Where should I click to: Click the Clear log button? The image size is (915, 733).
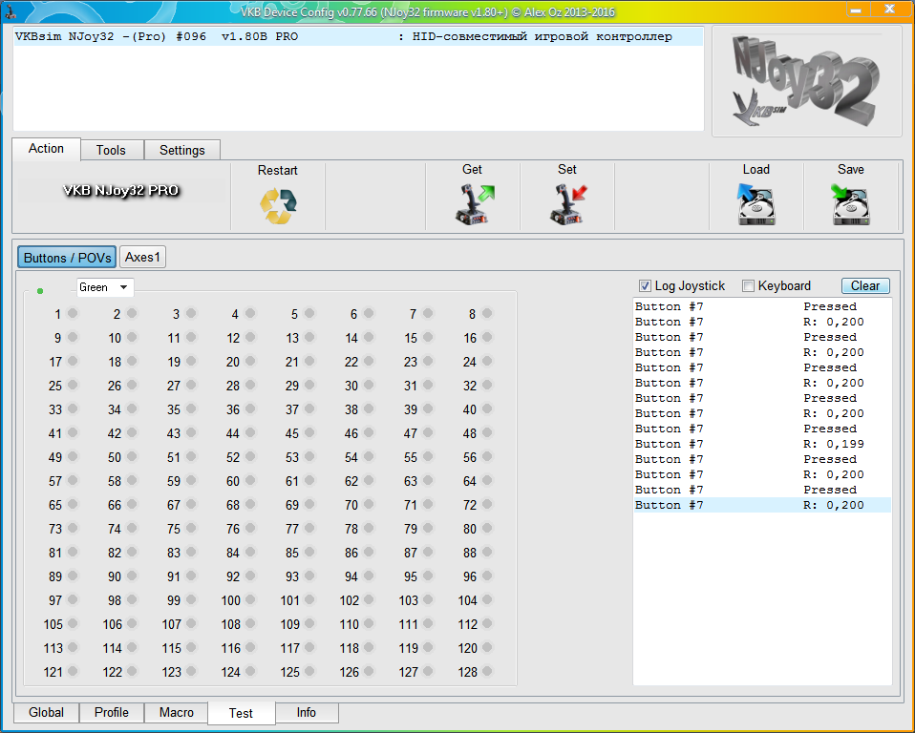tap(865, 285)
